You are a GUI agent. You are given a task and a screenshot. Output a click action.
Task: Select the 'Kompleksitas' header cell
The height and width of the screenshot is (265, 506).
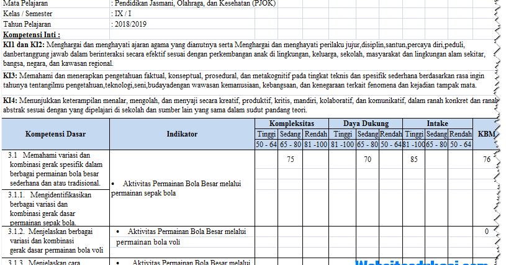[292, 124]
